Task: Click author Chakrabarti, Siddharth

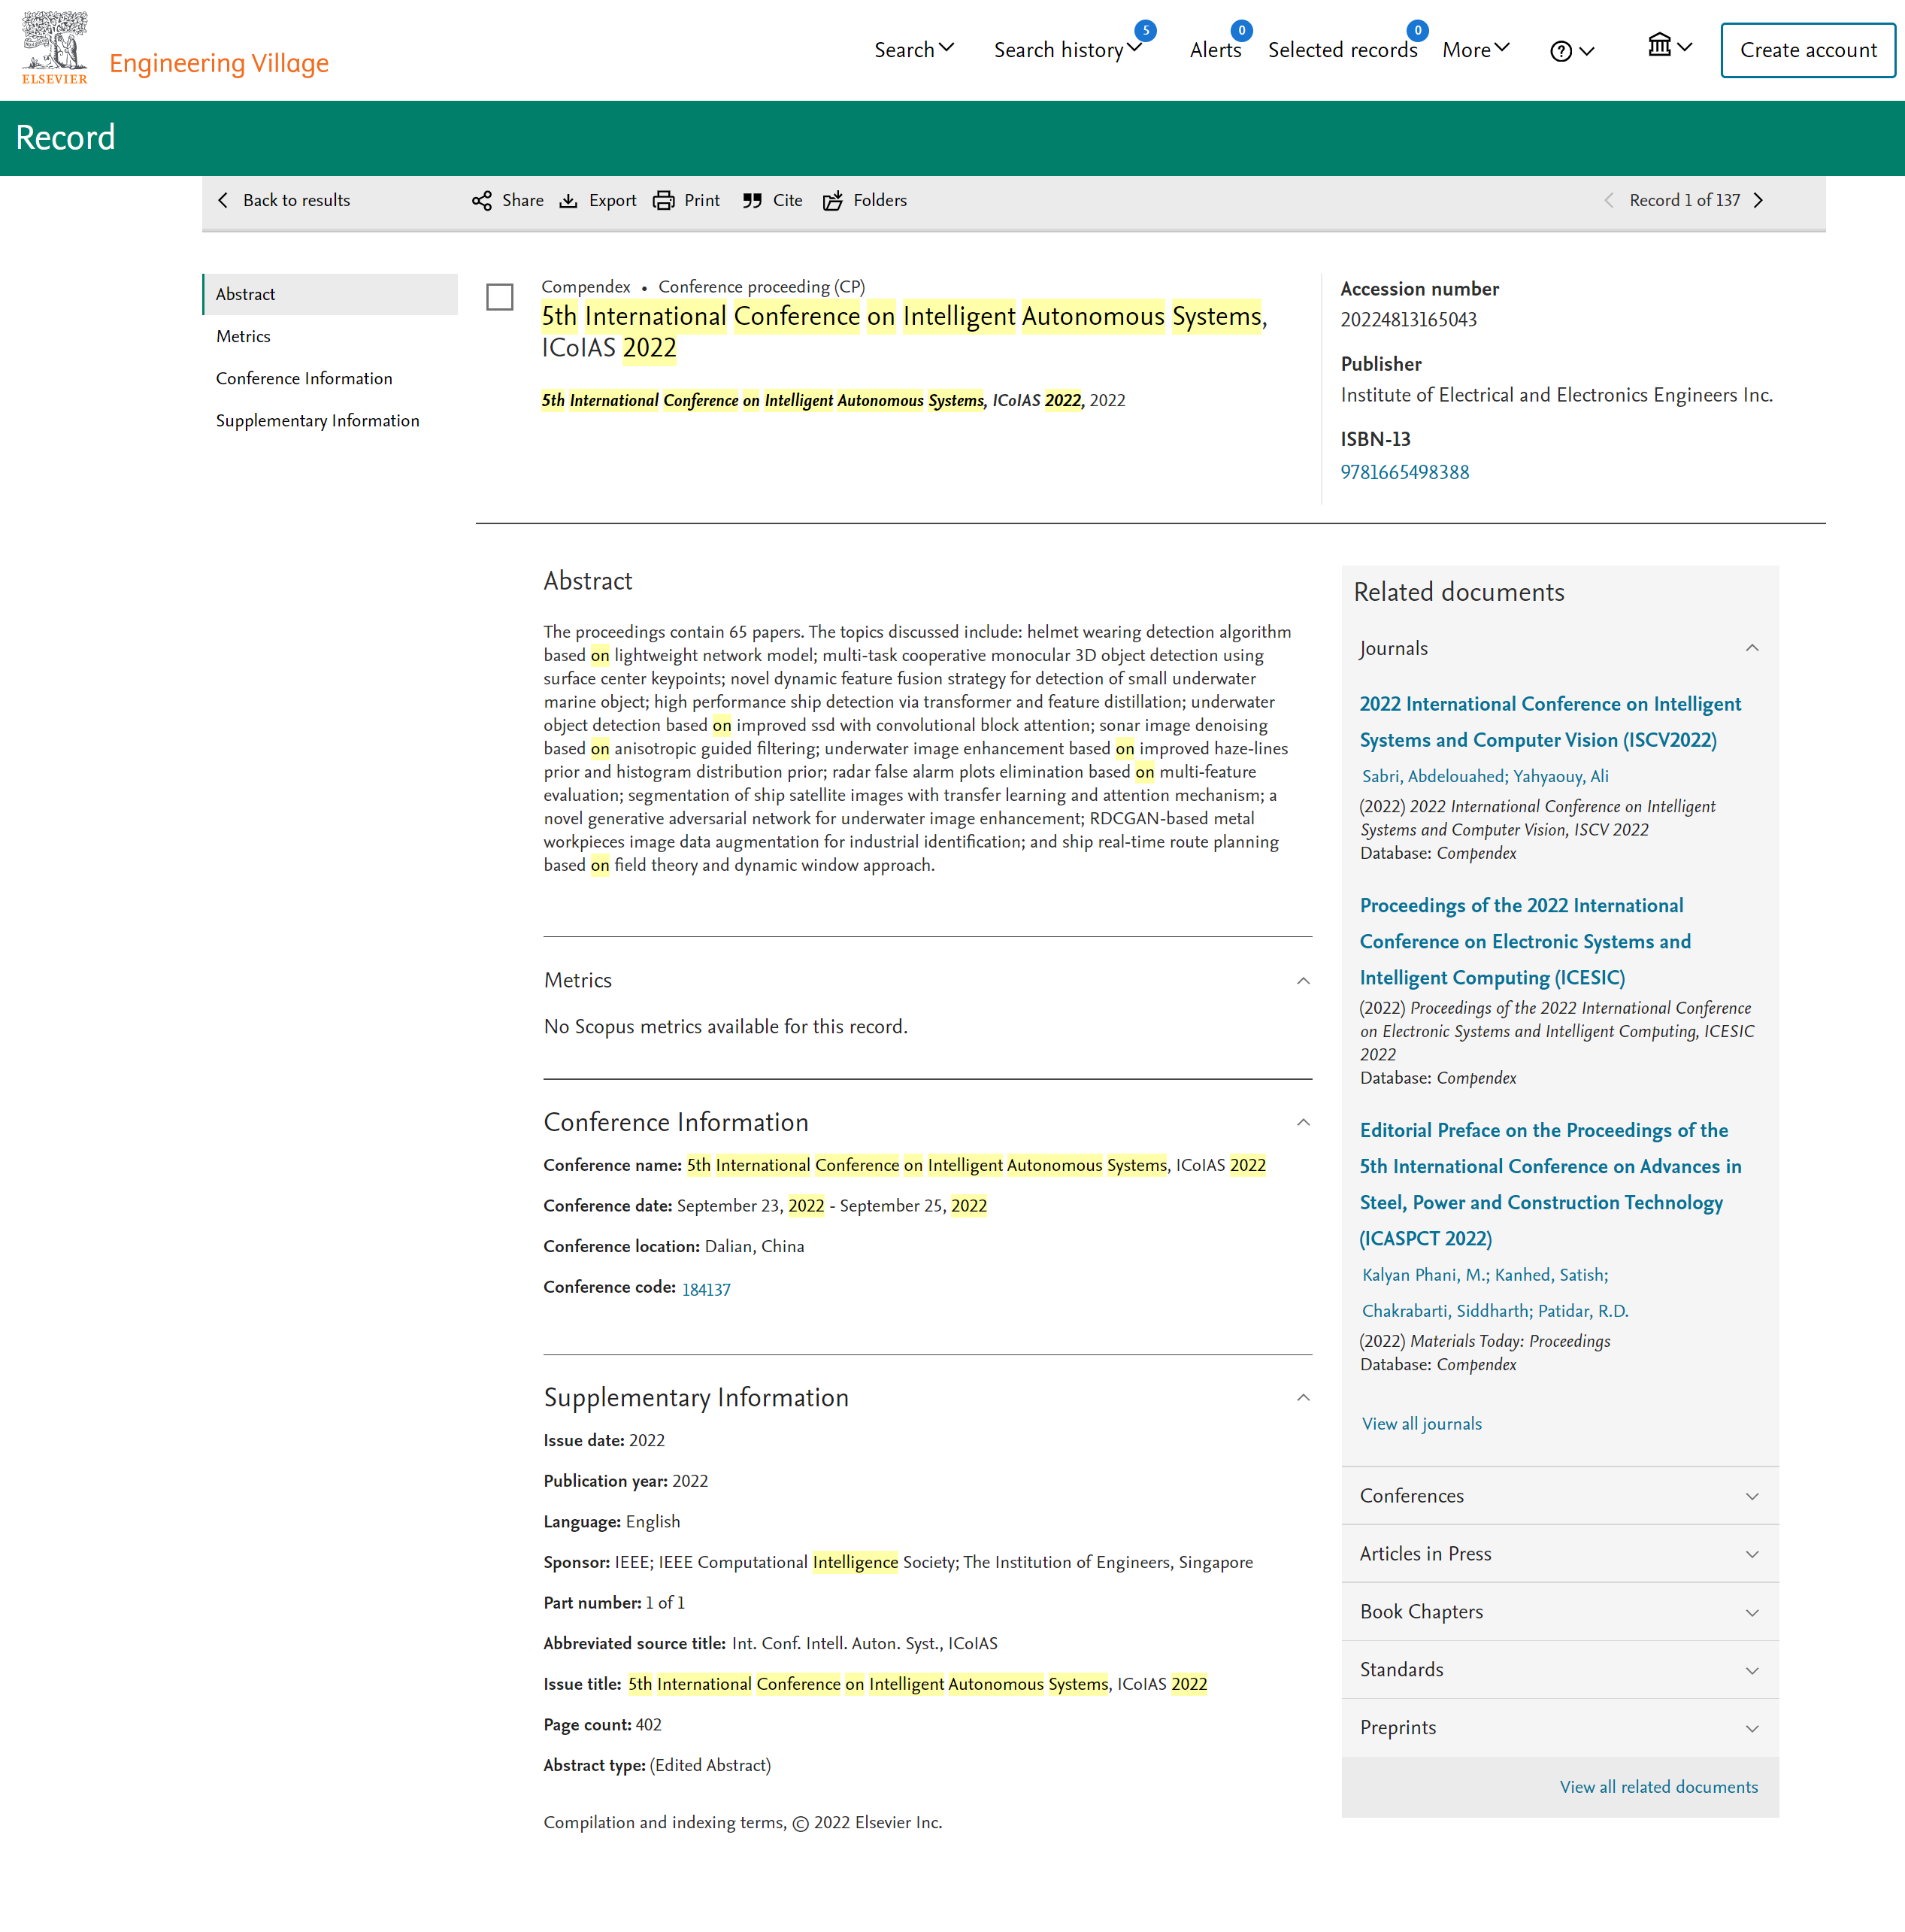Action: coord(1445,1311)
